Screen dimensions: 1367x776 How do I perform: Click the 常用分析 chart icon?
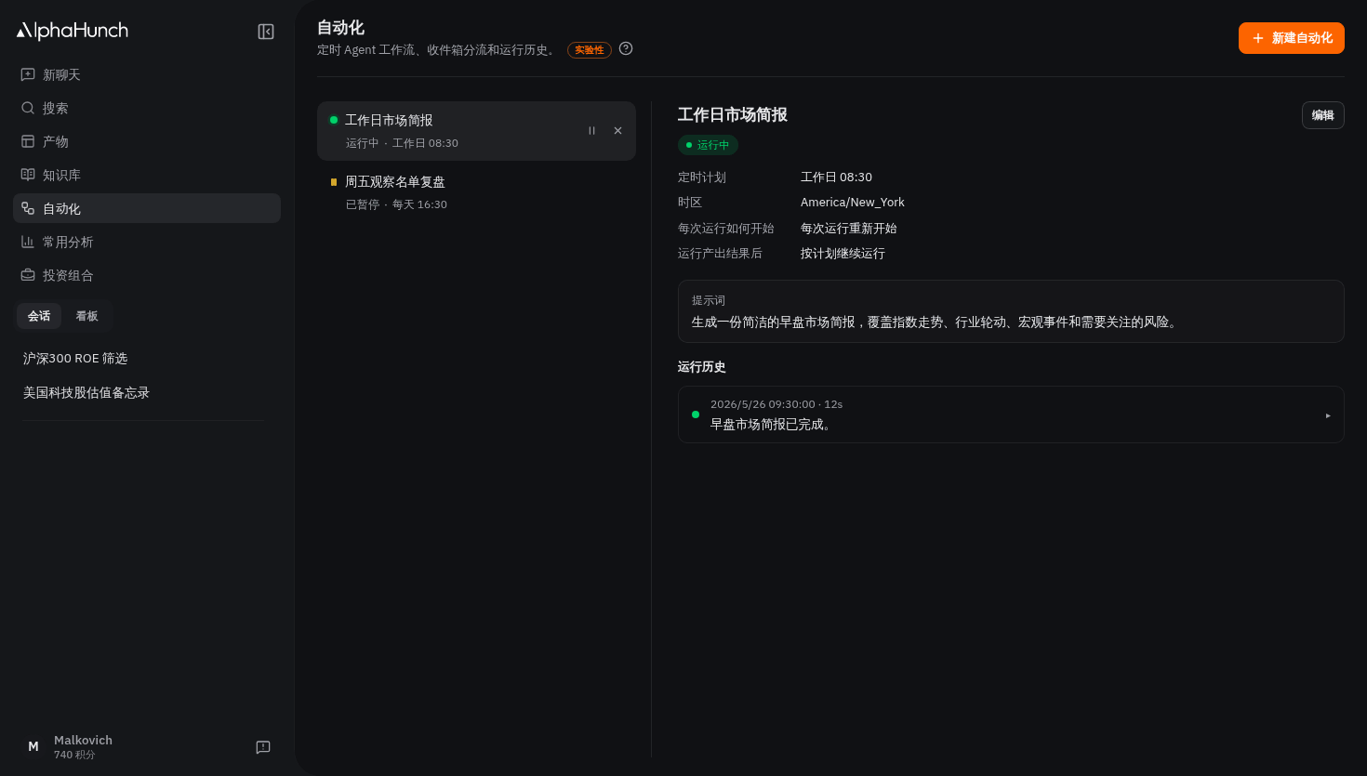28,242
